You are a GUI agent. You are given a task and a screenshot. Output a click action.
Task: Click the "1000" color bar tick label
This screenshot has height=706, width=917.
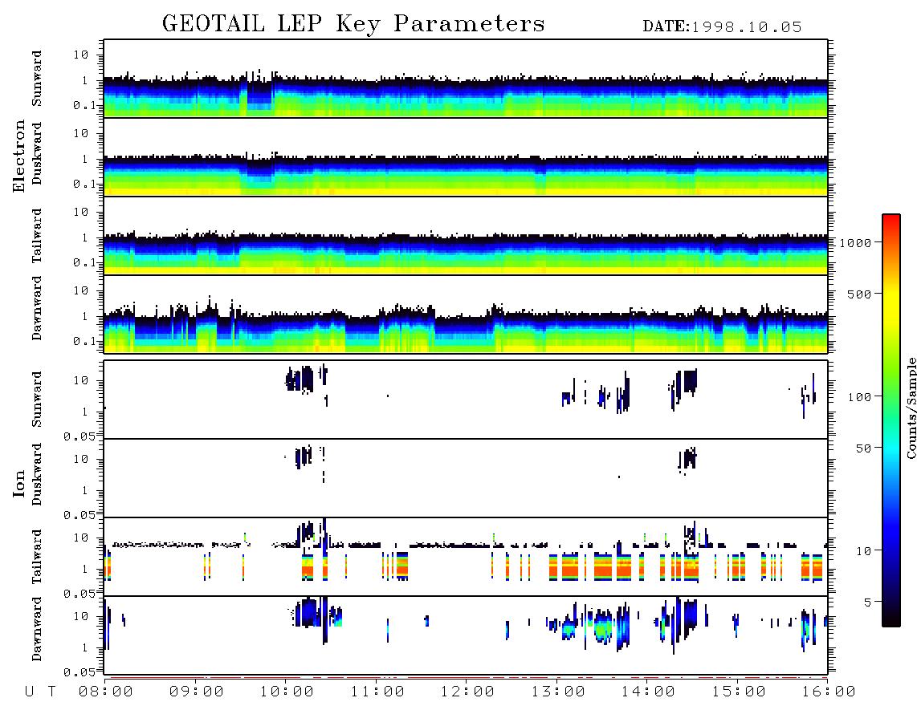[x=855, y=243]
